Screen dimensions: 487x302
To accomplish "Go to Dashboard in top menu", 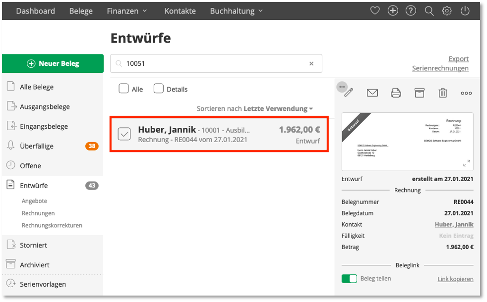I will pos(35,11).
